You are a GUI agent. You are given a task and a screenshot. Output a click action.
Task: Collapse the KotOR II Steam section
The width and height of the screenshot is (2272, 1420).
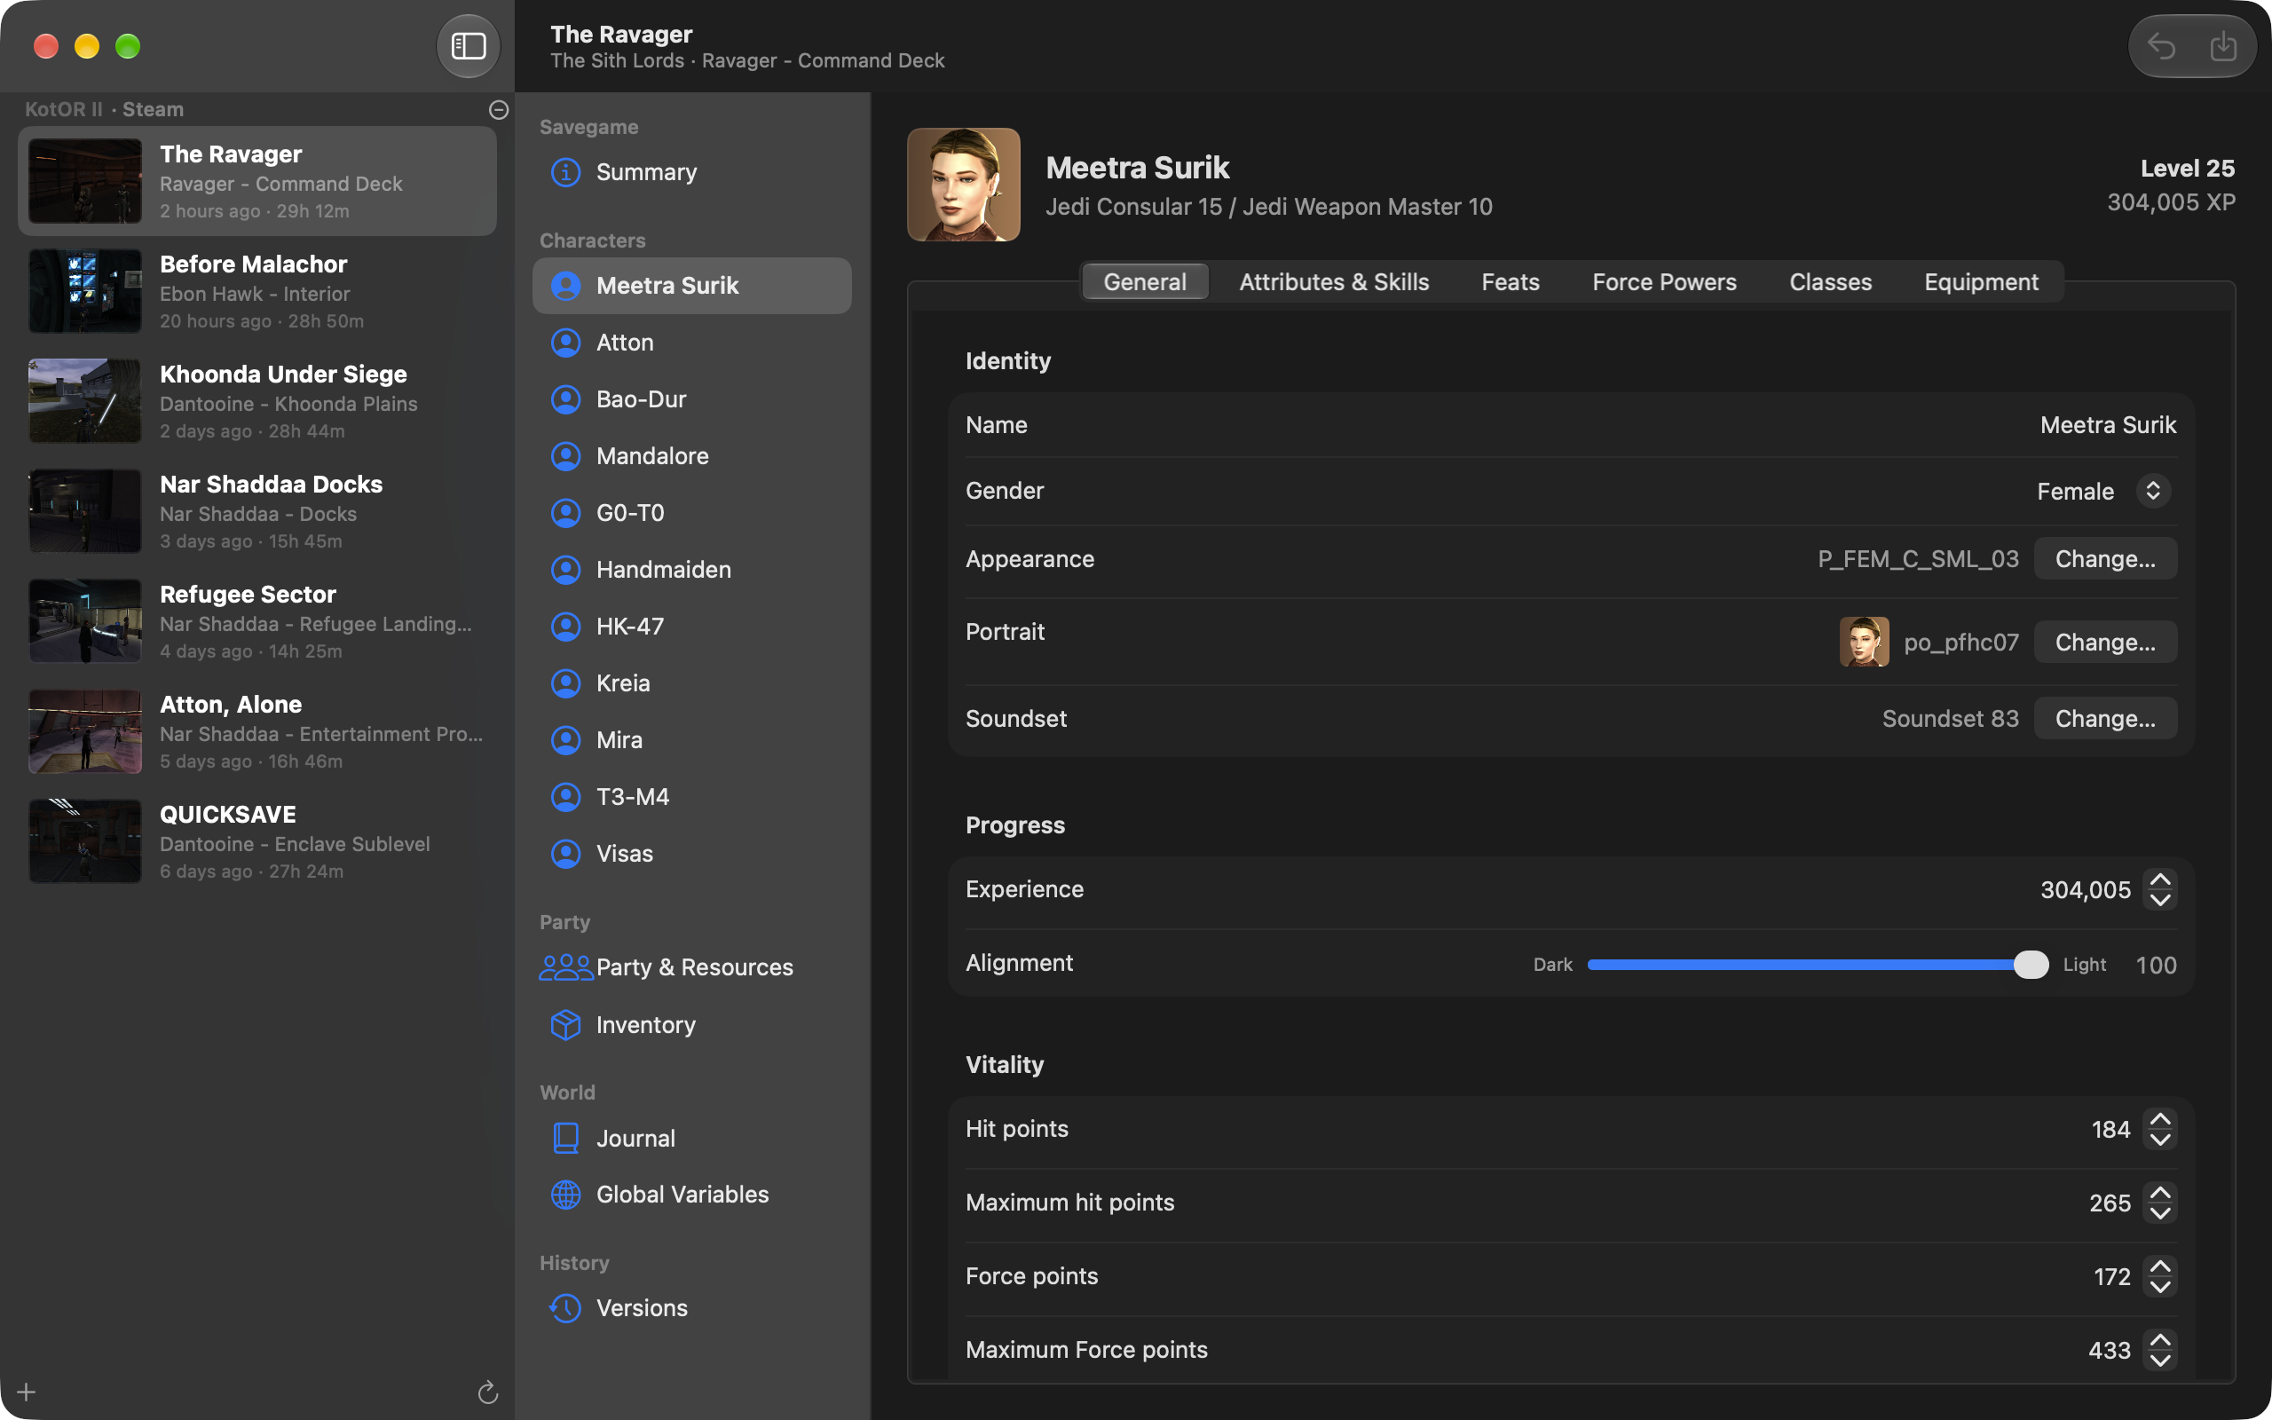[x=499, y=110]
